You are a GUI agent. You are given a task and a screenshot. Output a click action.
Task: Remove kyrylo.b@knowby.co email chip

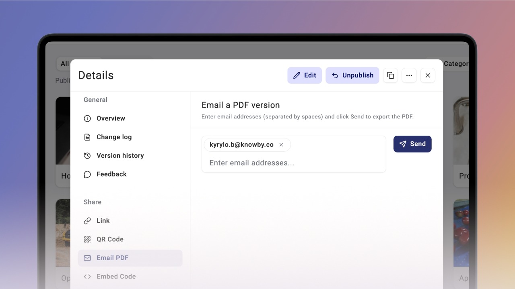[x=281, y=145]
